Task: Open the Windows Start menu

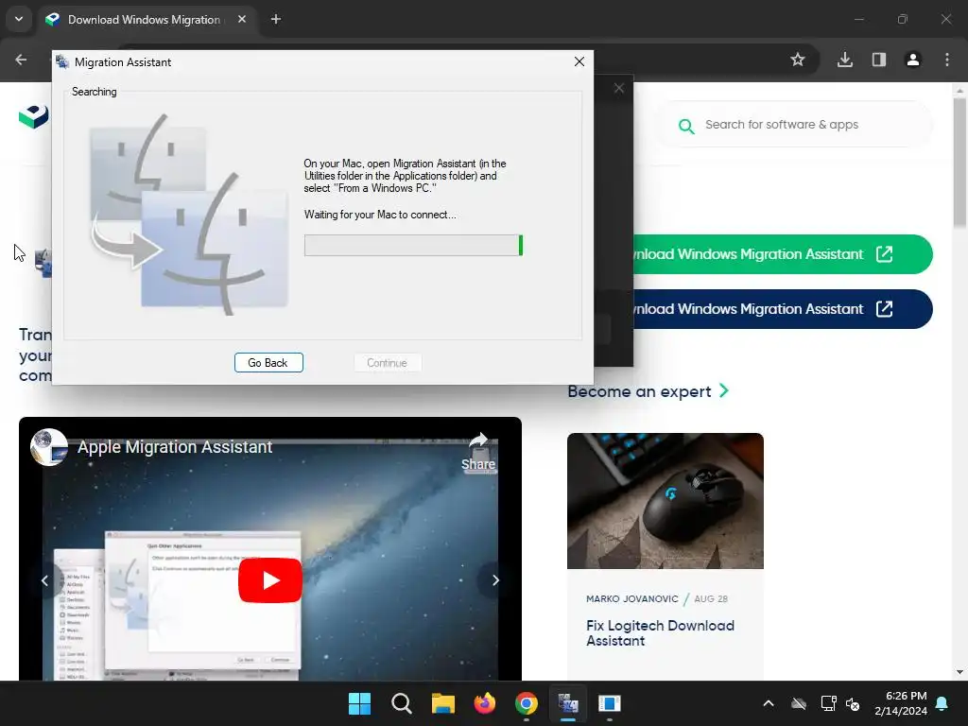Action: (359, 703)
